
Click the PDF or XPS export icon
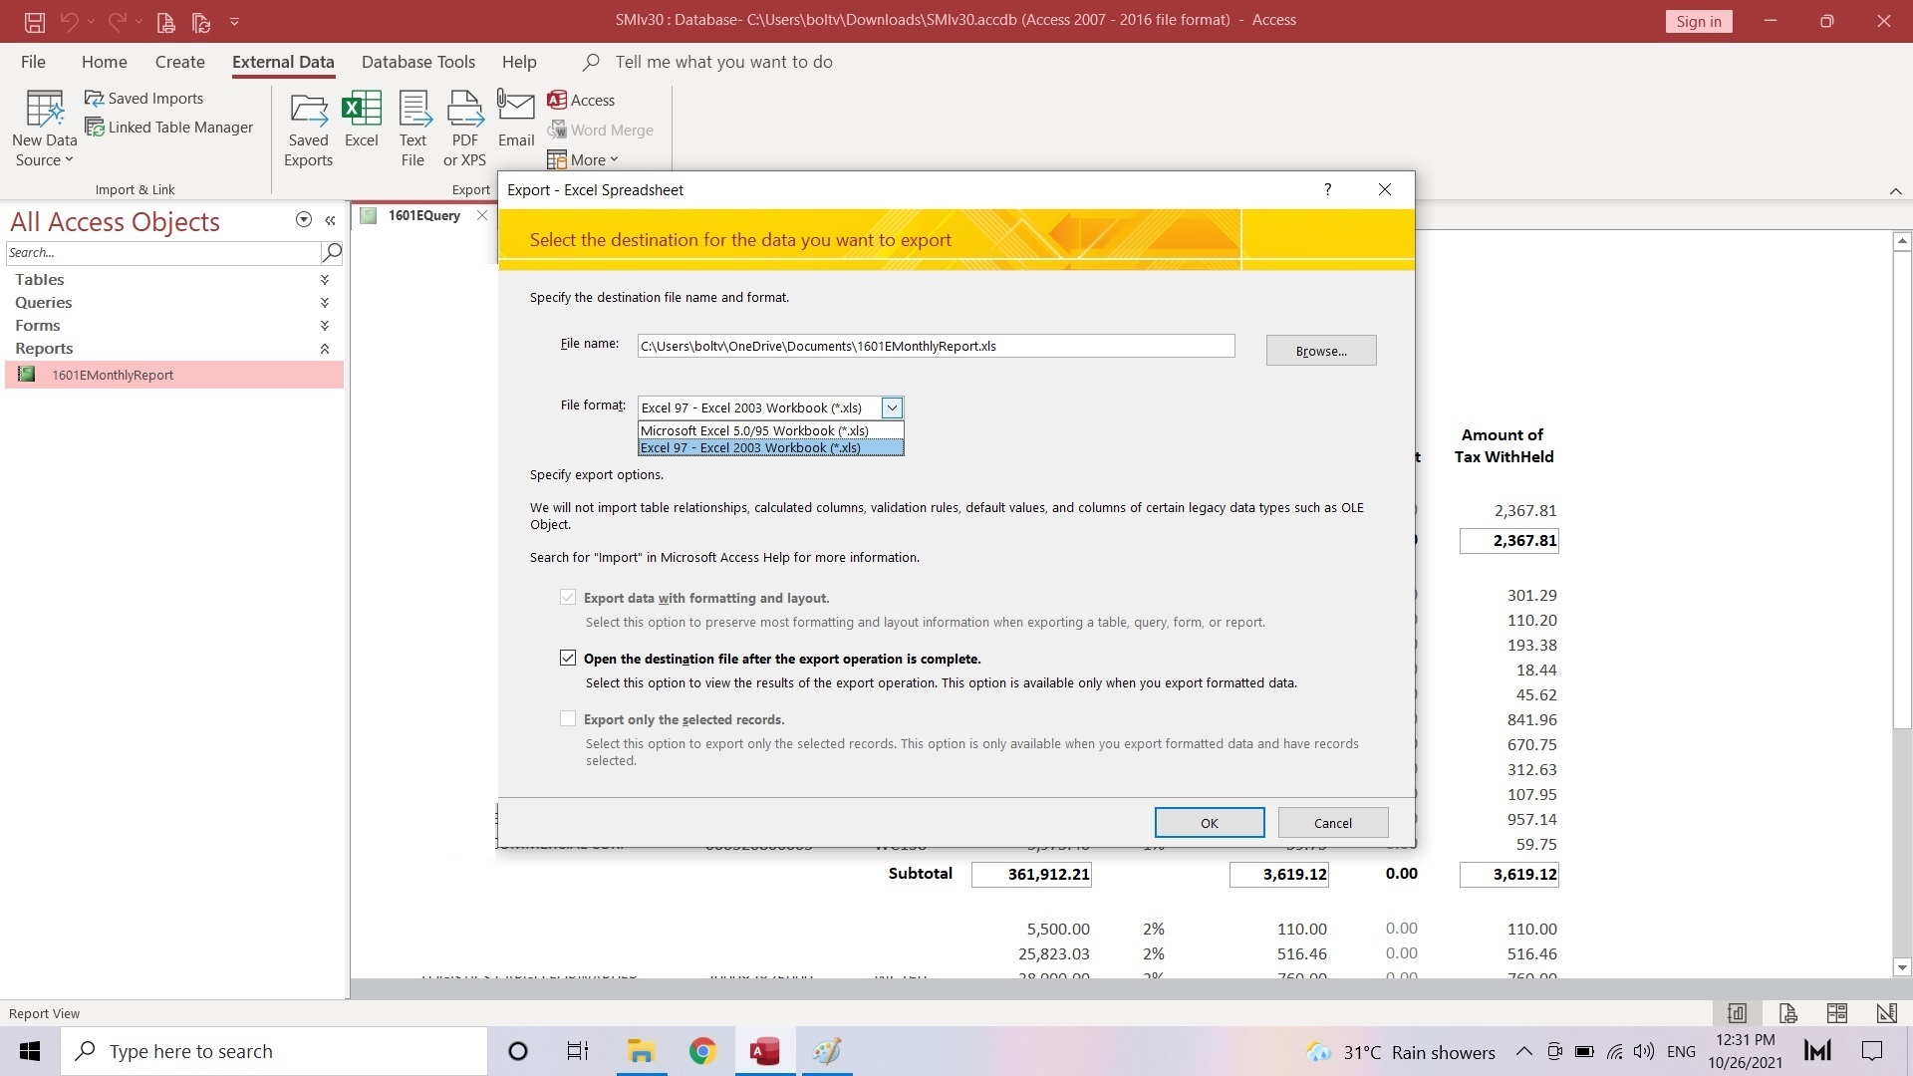coord(464,110)
